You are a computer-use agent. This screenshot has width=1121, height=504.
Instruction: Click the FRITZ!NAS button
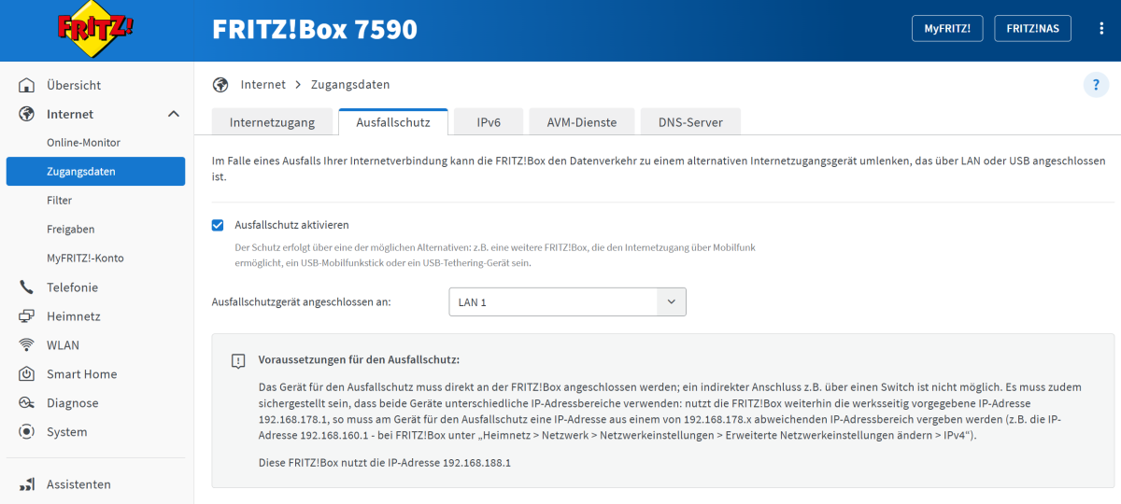click(x=1032, y=29)
